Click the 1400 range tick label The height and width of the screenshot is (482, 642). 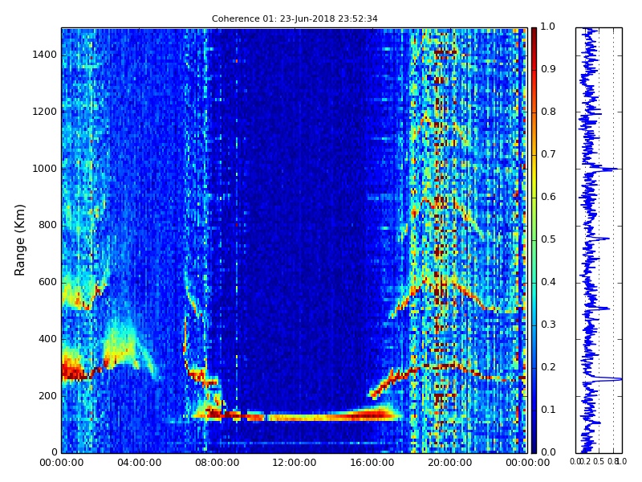[45, 55]
